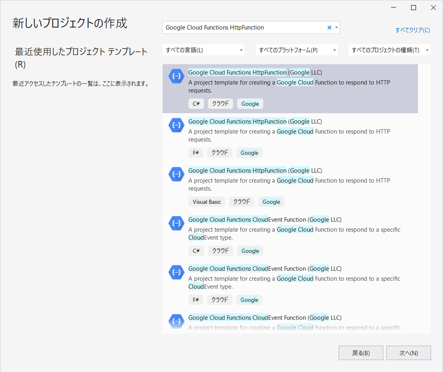Screen dimensions: 443x372
Task: Click クラウド tag in Visual Basic template
Action: point(242,202)
